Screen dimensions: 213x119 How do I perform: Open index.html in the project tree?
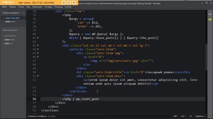click(10, 40)
